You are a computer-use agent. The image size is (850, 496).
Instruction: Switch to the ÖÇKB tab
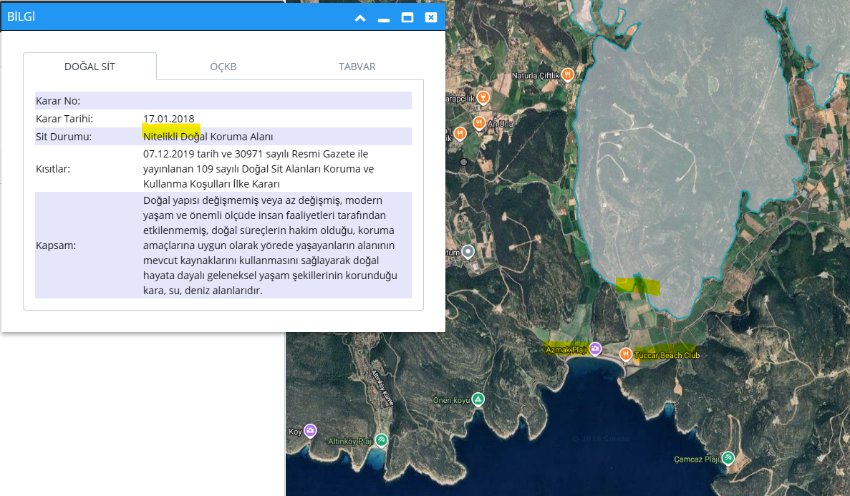coord(223,67)
